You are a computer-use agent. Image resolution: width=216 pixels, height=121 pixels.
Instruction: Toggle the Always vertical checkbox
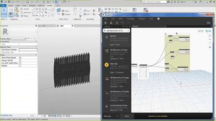(x=20, y=61)
